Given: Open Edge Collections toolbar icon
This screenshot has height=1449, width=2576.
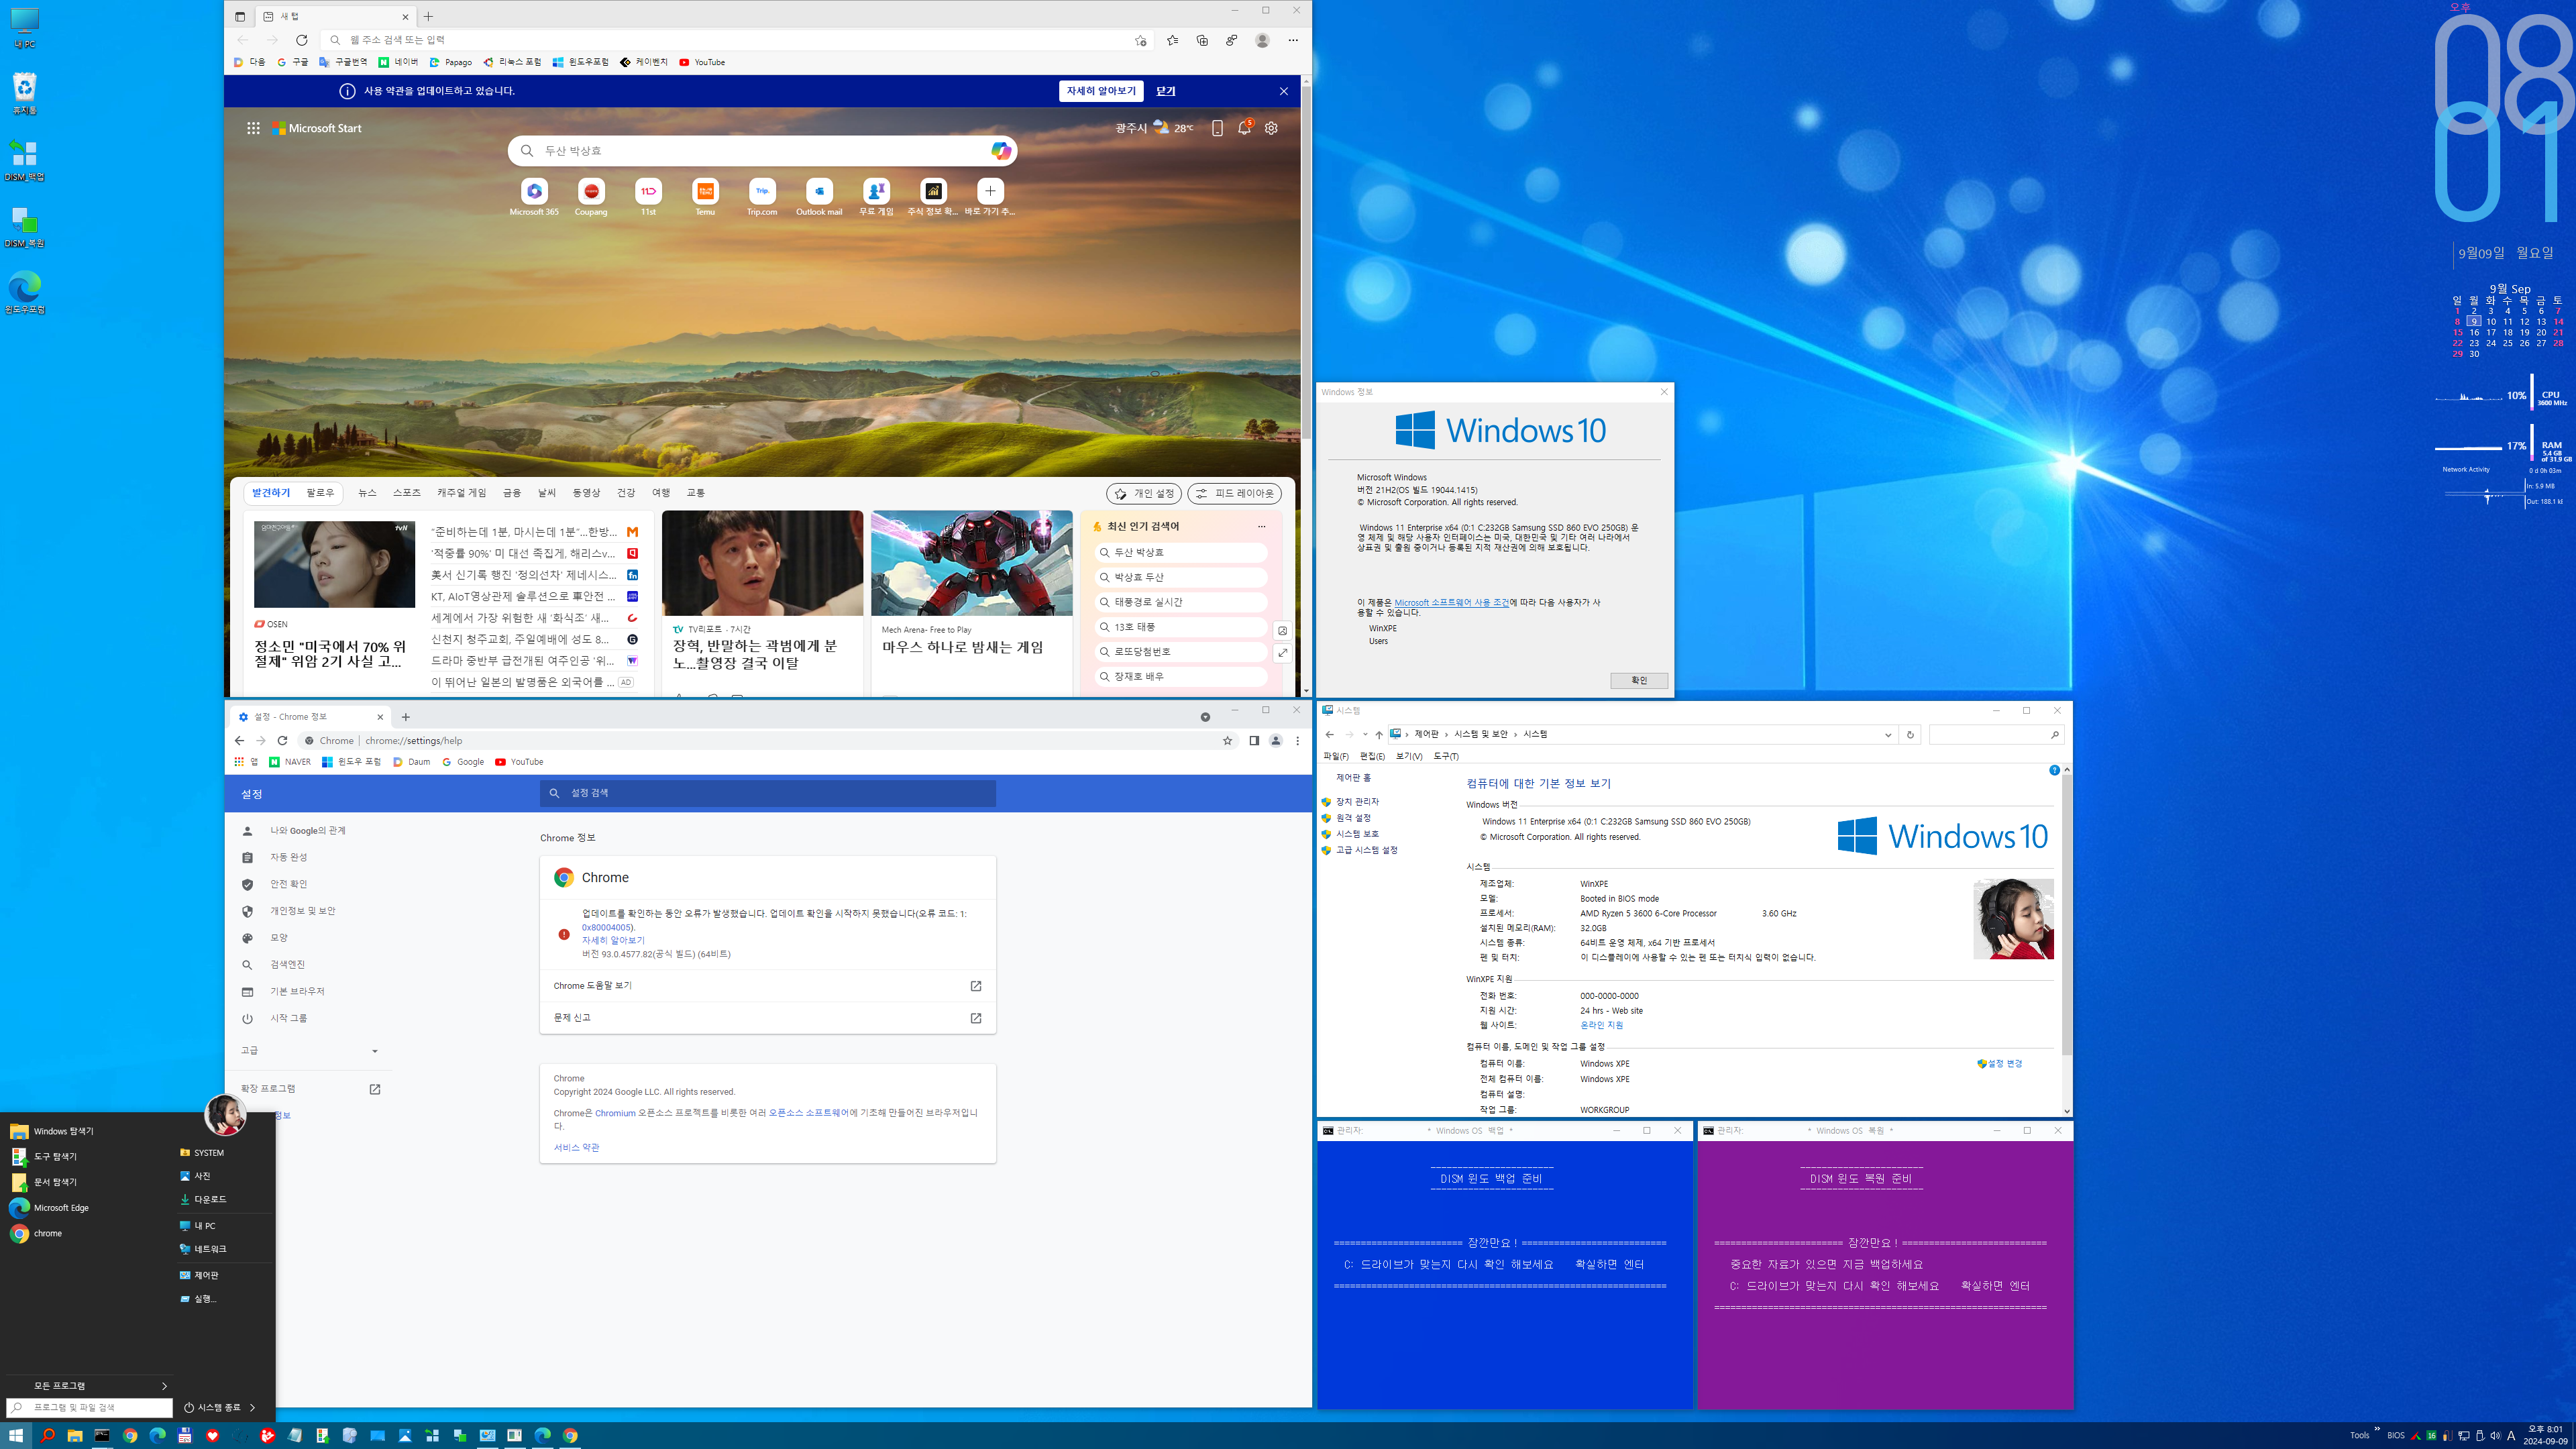Looking at the screenshot, I should 1202,40.
